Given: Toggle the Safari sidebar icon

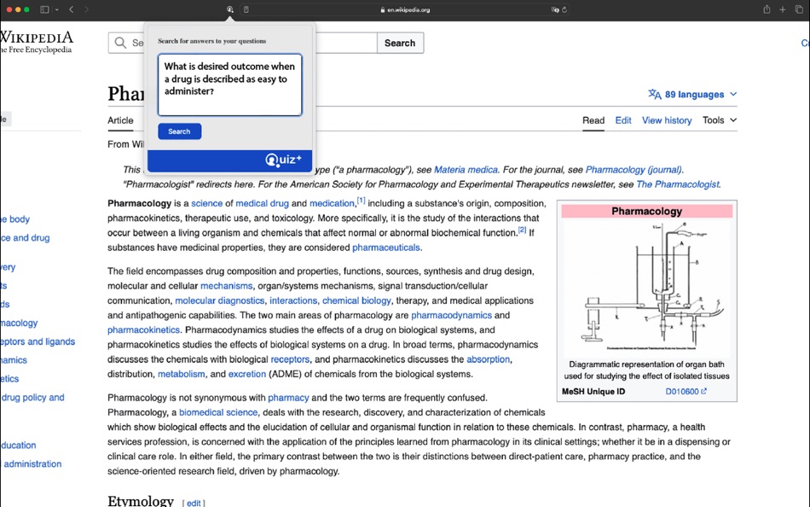Looking at the screenshot, I should [x=44, y=9].
